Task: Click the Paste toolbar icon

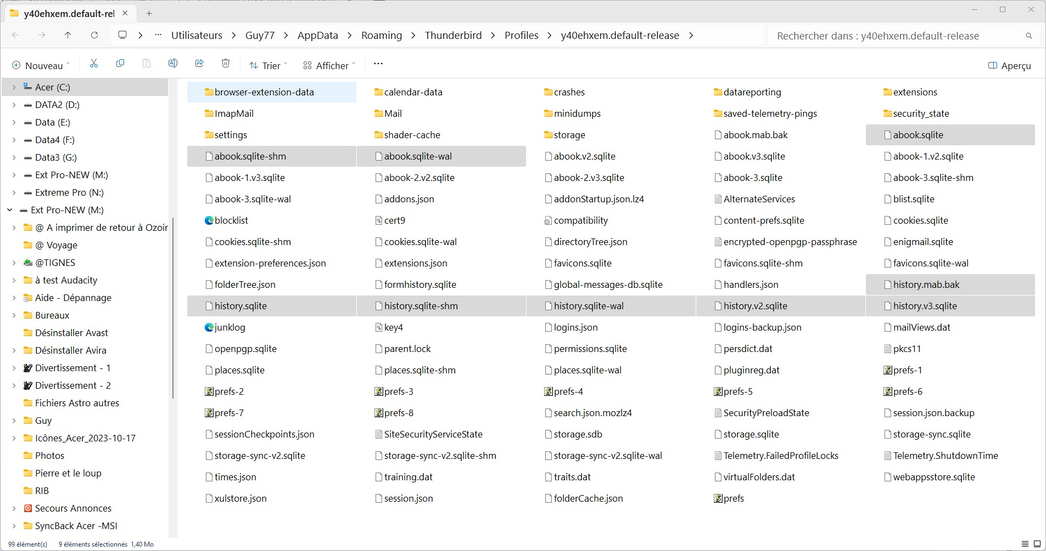Action: tap(147, 64)
